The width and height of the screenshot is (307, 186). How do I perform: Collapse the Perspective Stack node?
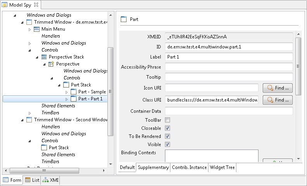(x=36, y=57)
